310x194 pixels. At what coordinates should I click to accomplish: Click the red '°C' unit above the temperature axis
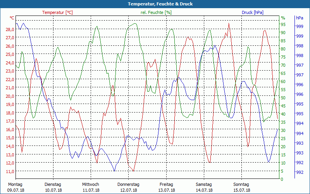click(12, 18)
